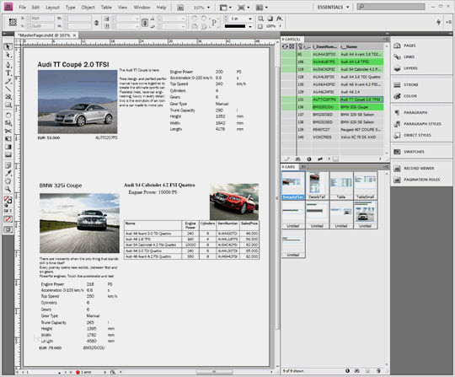Select the Type tool
455x377 pixels.
pos(8,73)
